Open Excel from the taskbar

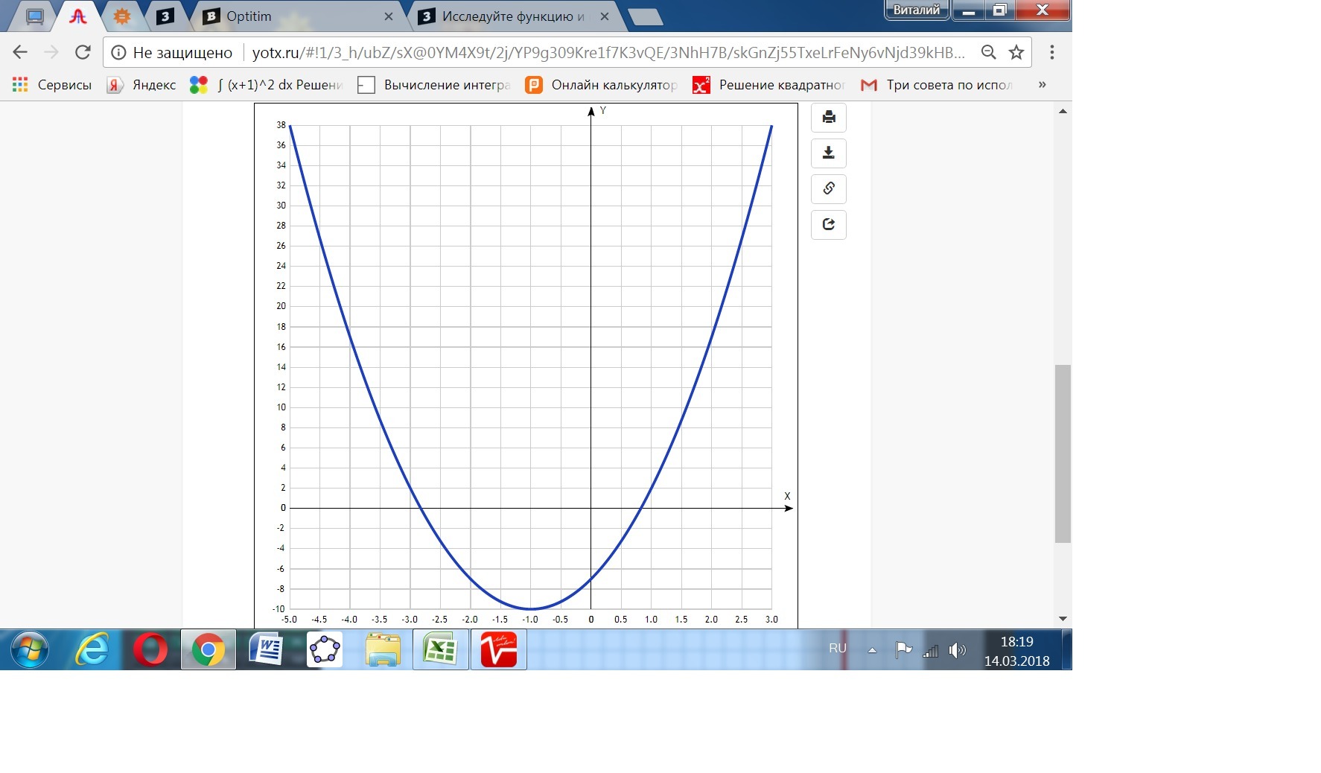(441, 650)
